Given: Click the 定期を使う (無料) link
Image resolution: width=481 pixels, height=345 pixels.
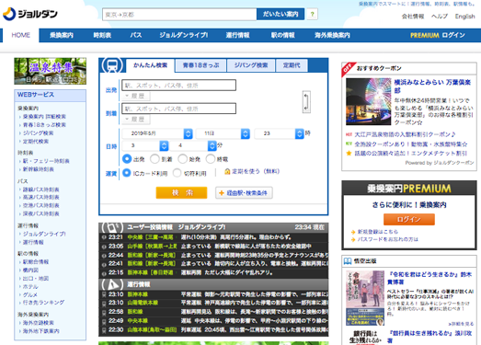Looking at the screenshot, I should pos(256,171).
